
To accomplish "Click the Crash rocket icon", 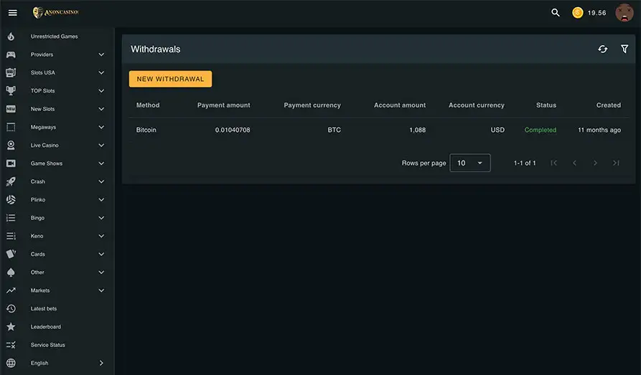I will point(11,181).
